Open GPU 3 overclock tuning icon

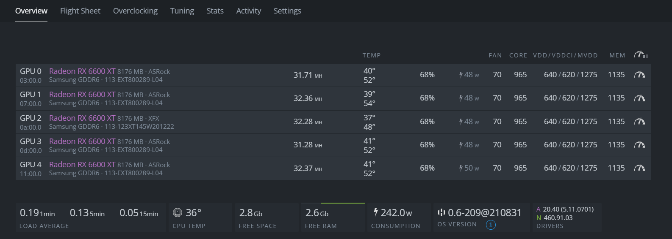pyautogui.click(x=639, y=145)
